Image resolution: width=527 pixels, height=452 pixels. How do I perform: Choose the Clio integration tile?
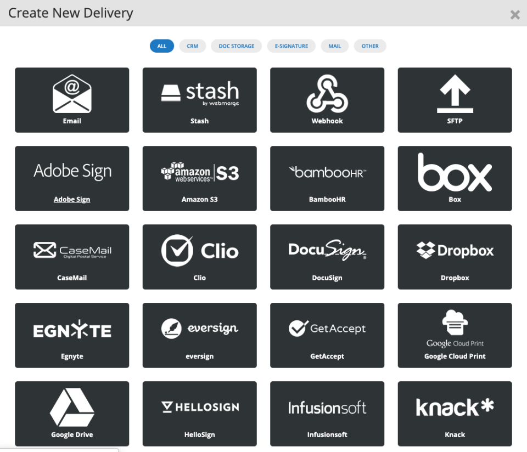pos(199,257)
